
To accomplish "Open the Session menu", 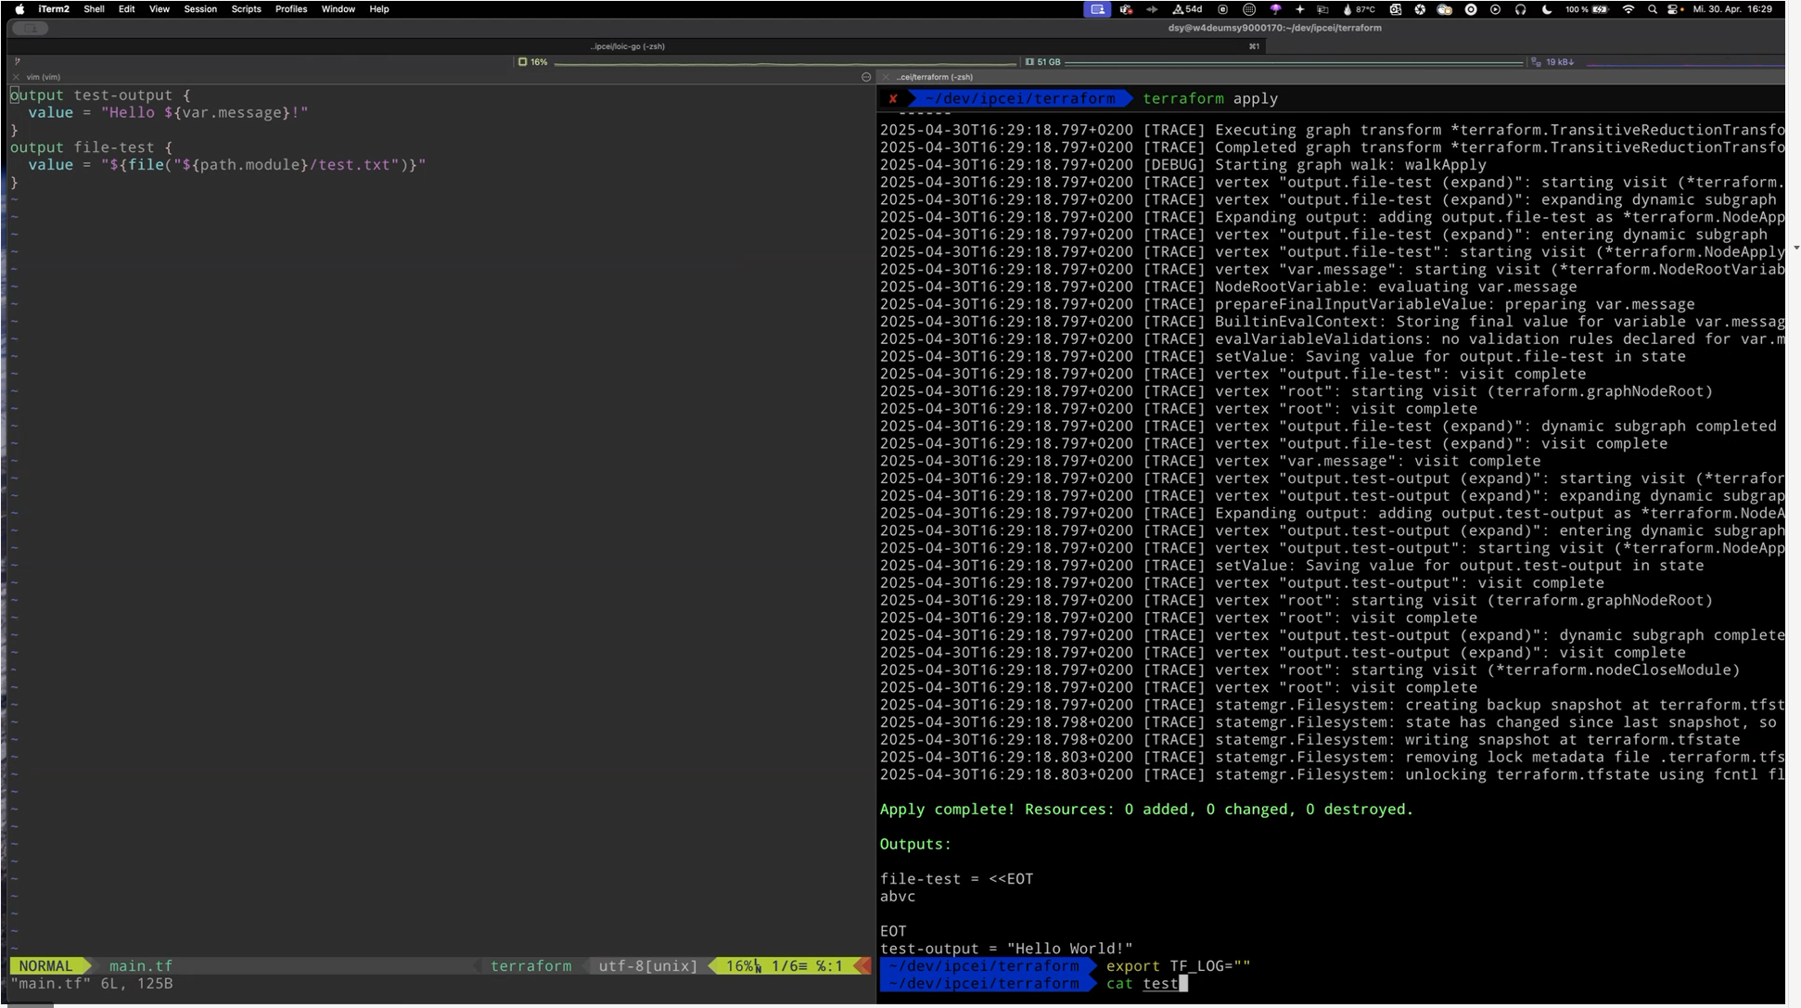I will [x=200, y=9].
